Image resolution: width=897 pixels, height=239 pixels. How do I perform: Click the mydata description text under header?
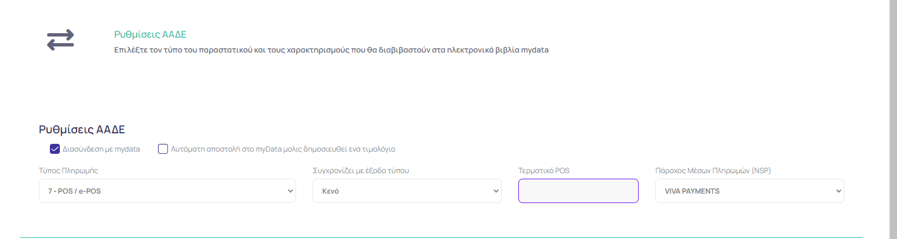pos(332,50)
